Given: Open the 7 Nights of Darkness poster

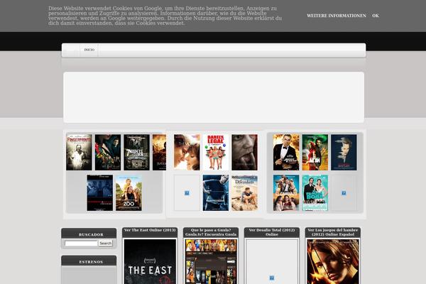Looking at the screenshot, I should 136,153.
